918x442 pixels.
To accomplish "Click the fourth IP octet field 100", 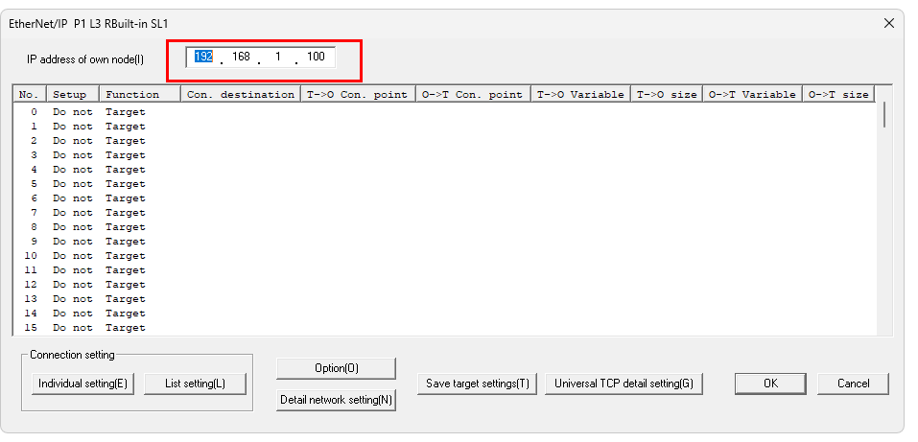I will [316, 58].
